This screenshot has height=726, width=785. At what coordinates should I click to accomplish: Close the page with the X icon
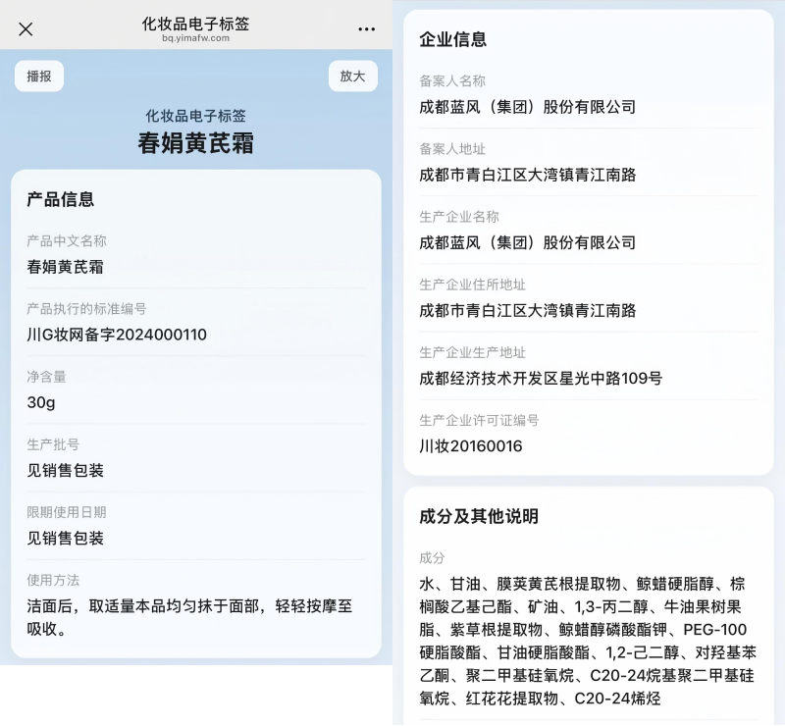point(26,29)
